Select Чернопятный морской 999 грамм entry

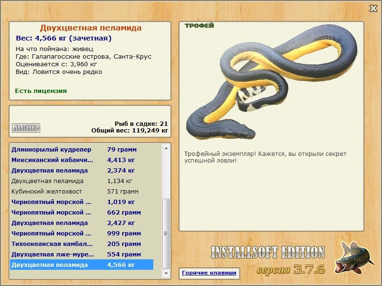click(x=82, y=233)
